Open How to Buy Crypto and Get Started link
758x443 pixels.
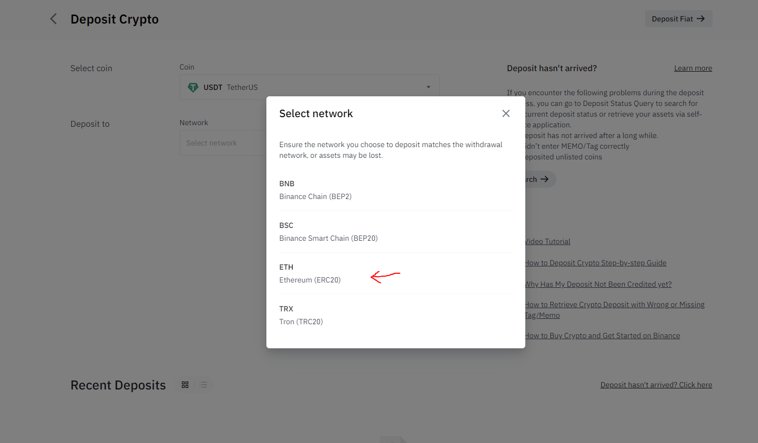click(x=602, y=335)
